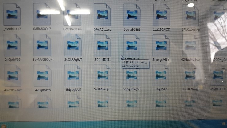The height and width of the screenshot is (128, 227).
Task: Click the file name starting with 3D4m
Action: coord(102,60)
